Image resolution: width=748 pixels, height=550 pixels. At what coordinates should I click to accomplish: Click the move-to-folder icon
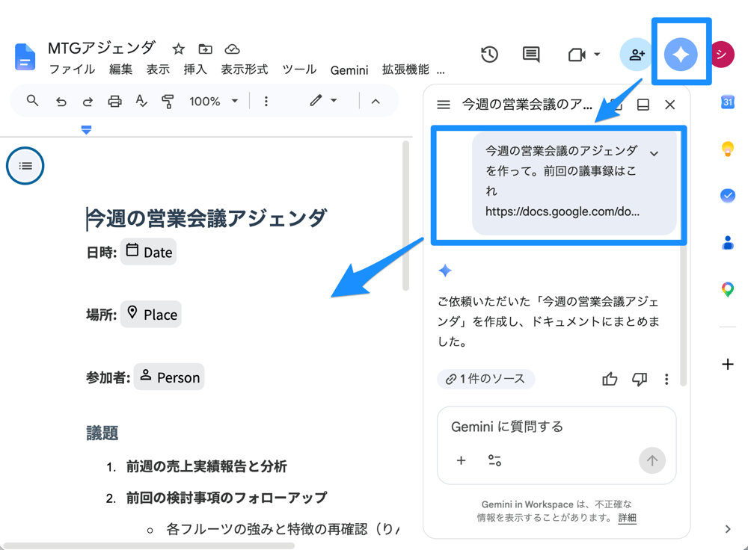pos(205,49)
